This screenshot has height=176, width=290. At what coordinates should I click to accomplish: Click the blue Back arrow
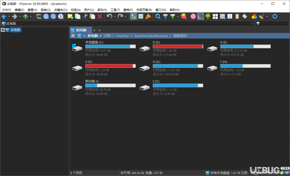[x=4, y=16]
